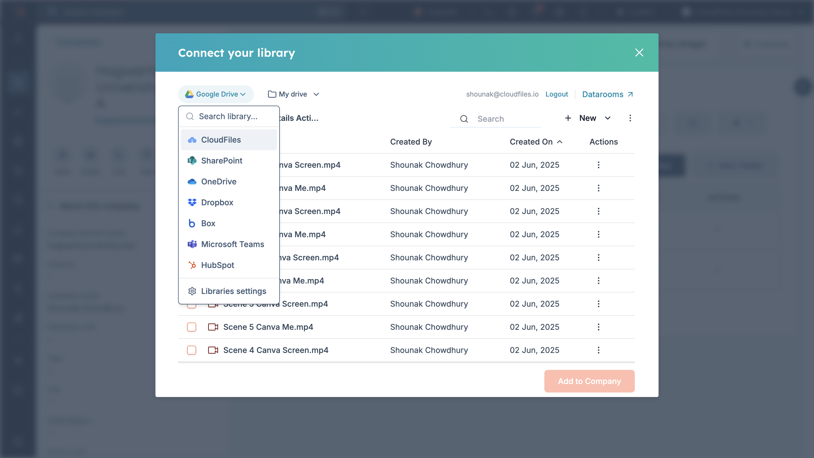Viewport: 814px width, 458px height.
Task: Open the Google Drive library dropdown
Action: pos(216,94)
